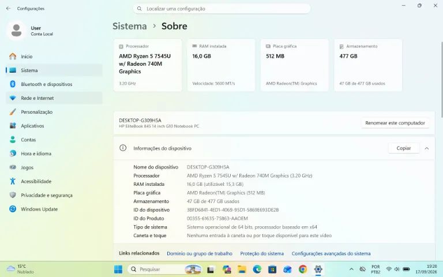Image resolution: width=443 pixels, height=277 pixels.
Task: Open the weather widget showing 15°C Nublado
Action: 20,269
